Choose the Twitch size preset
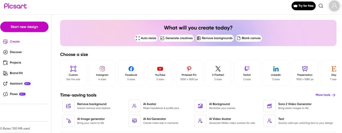Viewport: 342px width, 133px height. point(247,69)
